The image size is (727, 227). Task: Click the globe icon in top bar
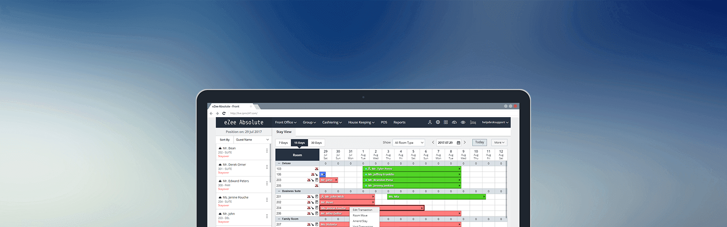[x=438, y=122]
